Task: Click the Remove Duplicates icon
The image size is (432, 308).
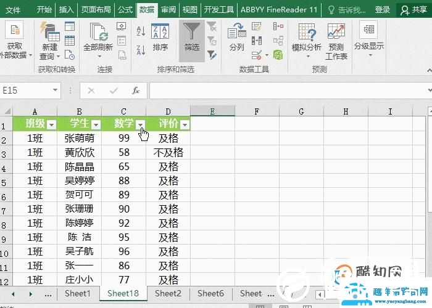Action: (x=257, y=41)
